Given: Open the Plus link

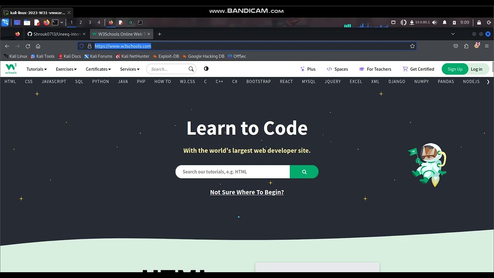Looking at the screenshot, I should tap(308, 69).
